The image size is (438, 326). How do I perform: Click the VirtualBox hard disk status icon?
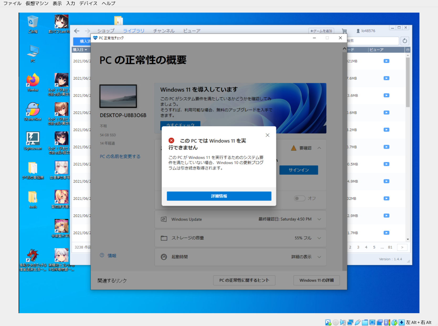click(328, 322)
